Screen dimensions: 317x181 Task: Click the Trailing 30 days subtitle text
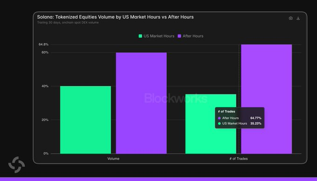[68, 23]
